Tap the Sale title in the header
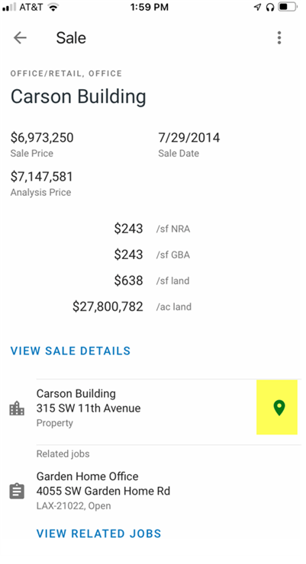 (x=71, y=38)
